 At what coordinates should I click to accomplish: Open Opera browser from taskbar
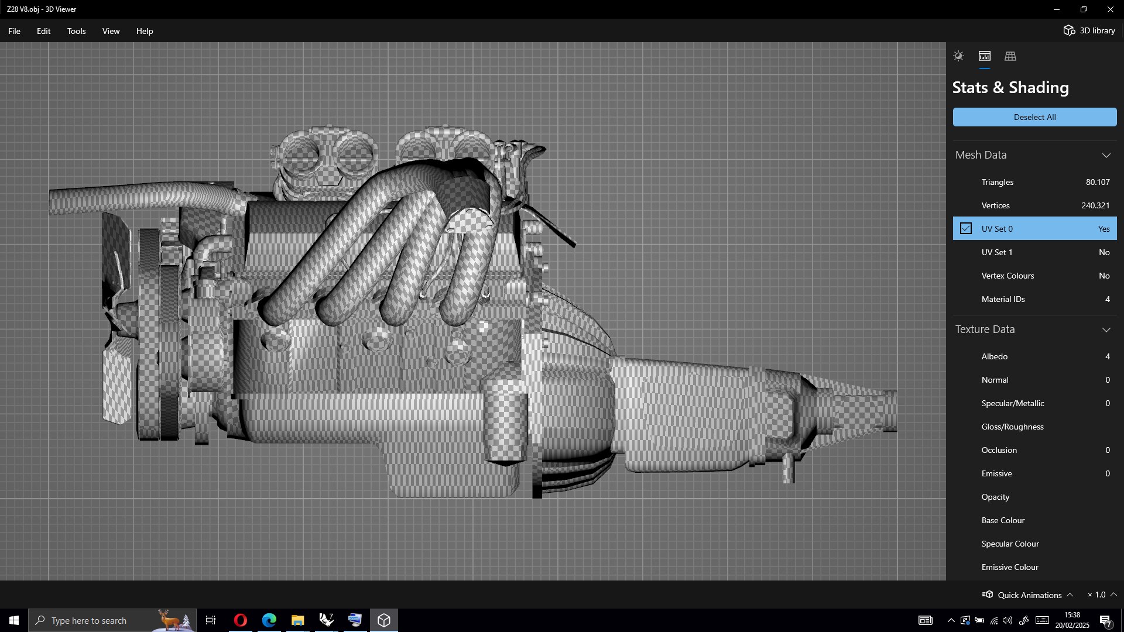click(240, 620)
